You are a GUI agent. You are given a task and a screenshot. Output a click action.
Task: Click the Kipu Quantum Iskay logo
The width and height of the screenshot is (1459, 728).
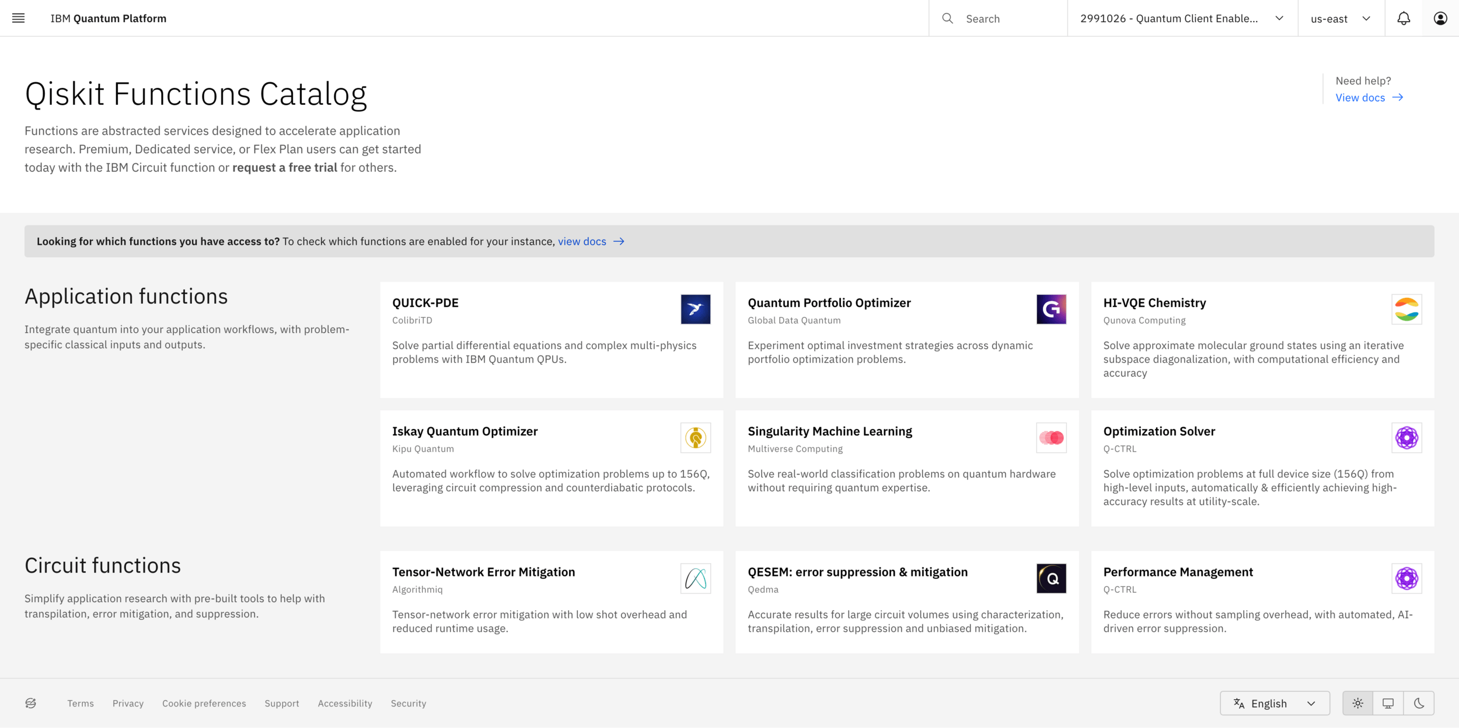click(695, 438)
